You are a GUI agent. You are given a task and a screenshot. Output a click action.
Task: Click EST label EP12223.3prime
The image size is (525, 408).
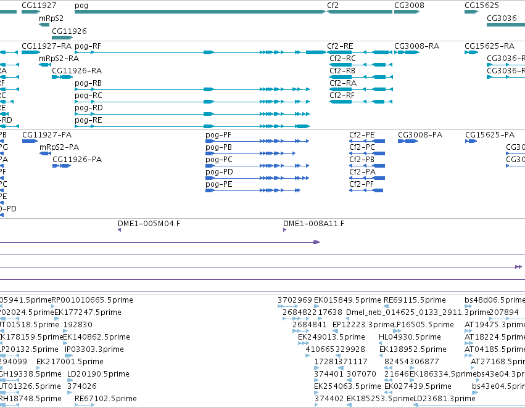click(362, 325)
